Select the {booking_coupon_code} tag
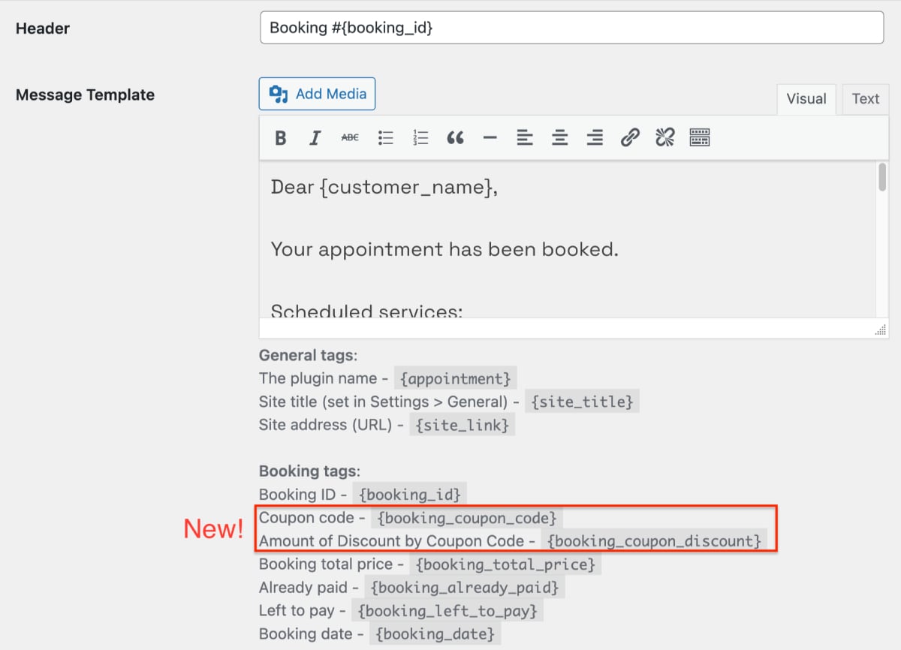Viewport: 901px width, 650px height. 467,518
